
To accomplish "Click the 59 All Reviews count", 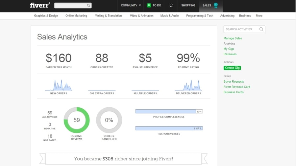I will [x=50, y=113].
